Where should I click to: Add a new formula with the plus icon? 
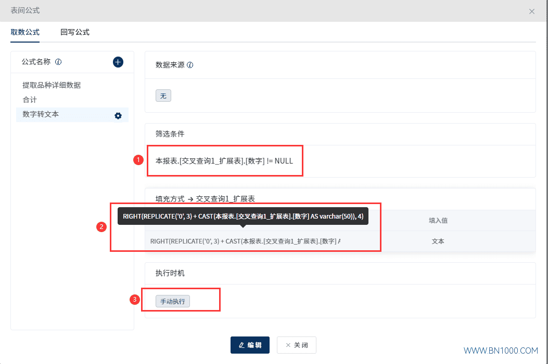pos(118,62)
